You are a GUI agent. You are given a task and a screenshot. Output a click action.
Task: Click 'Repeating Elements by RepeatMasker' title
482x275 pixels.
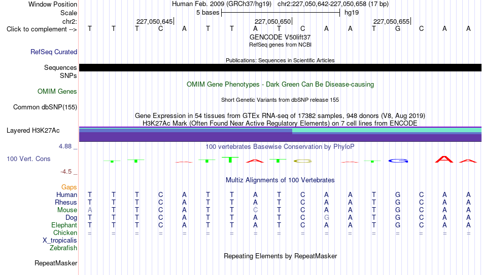280,256
